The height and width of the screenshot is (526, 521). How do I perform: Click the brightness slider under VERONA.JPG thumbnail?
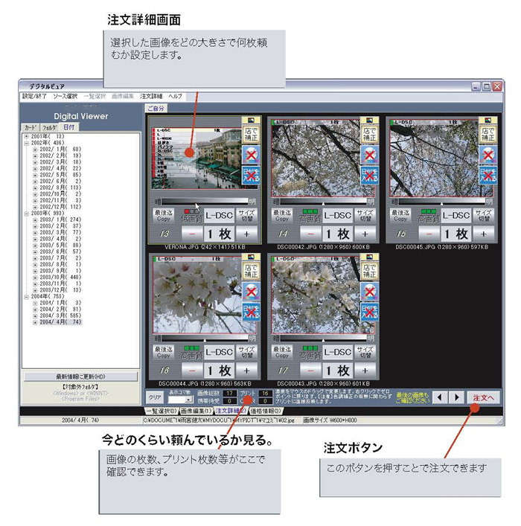205,202
